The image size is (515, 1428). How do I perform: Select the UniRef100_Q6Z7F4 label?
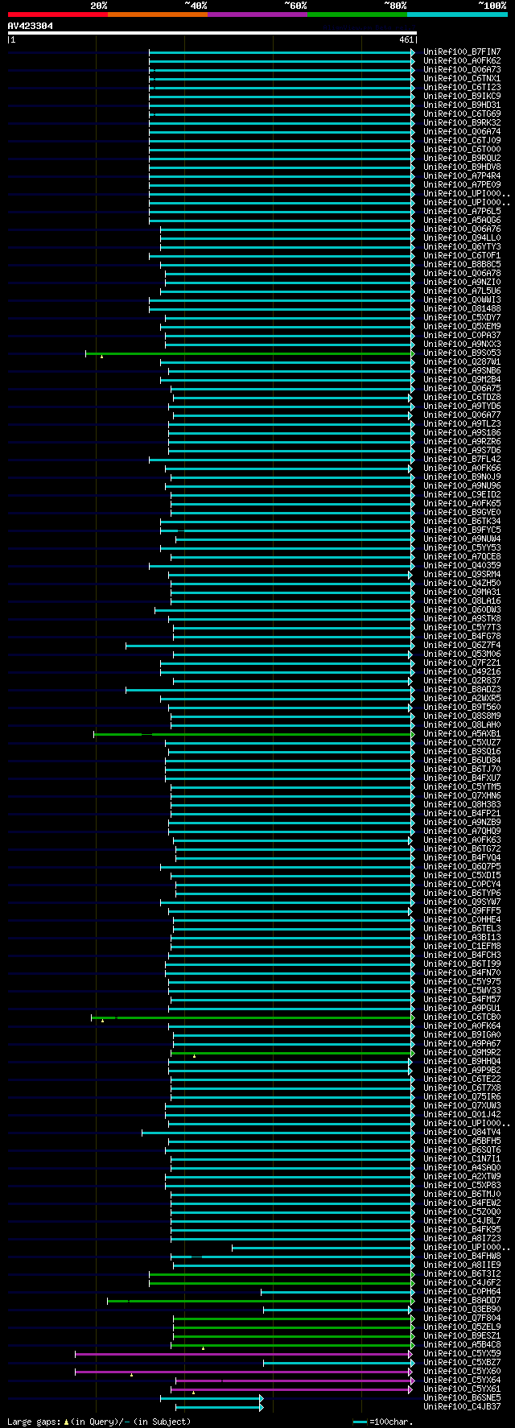[462, 646]
